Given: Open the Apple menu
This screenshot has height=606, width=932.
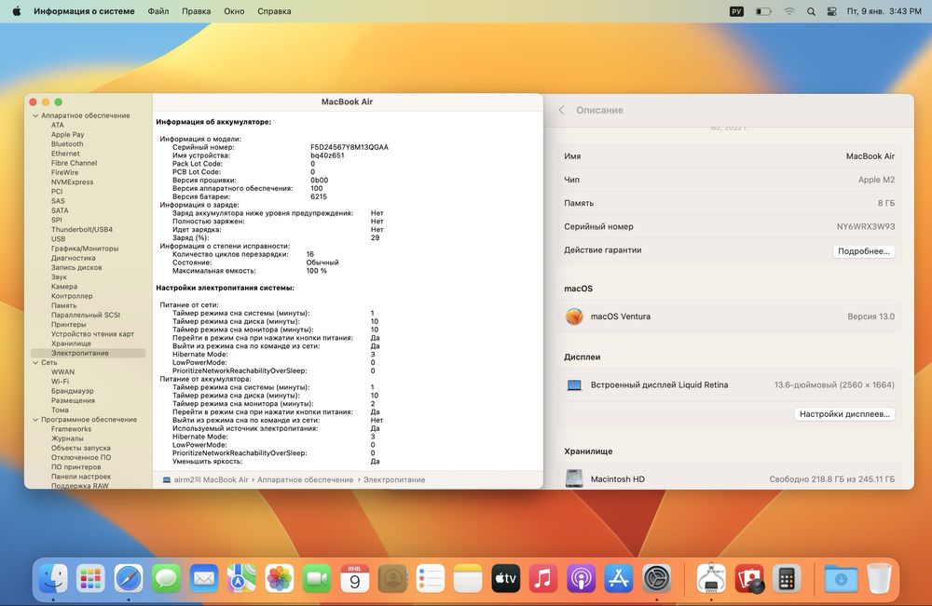Looking at the screenshot, I should (17, 11).
